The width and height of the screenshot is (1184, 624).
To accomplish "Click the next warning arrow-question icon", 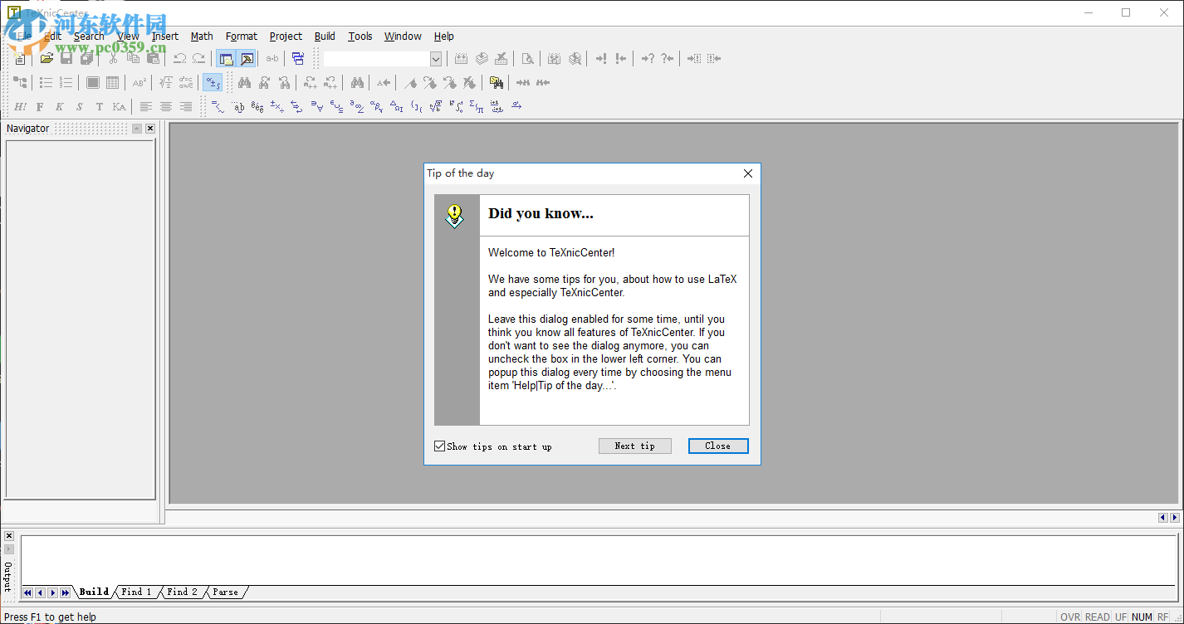I will pos(648,59).
